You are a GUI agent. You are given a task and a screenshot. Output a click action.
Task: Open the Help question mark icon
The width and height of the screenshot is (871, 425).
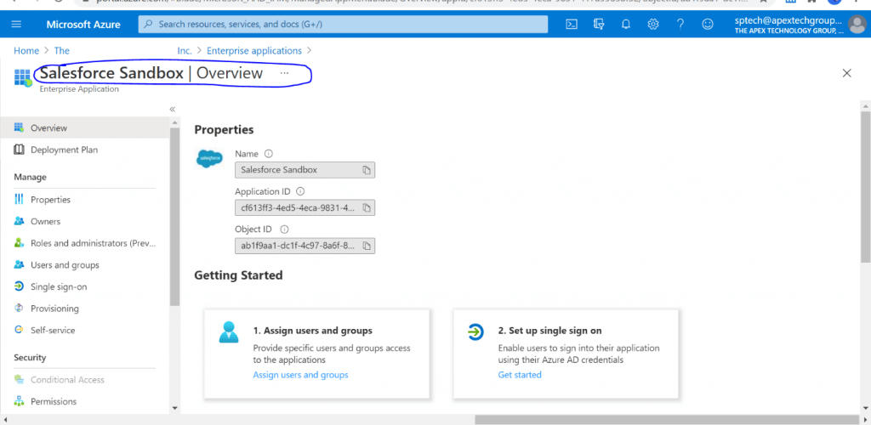[680, 25]
